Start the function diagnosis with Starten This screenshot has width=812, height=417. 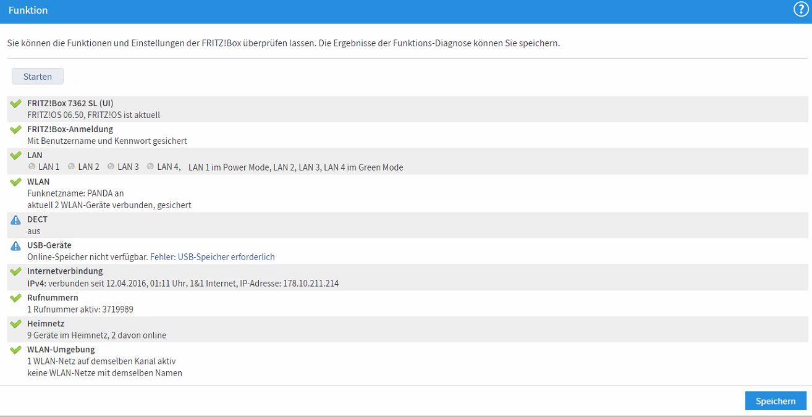pyautogui.click(x=38, y=77)
